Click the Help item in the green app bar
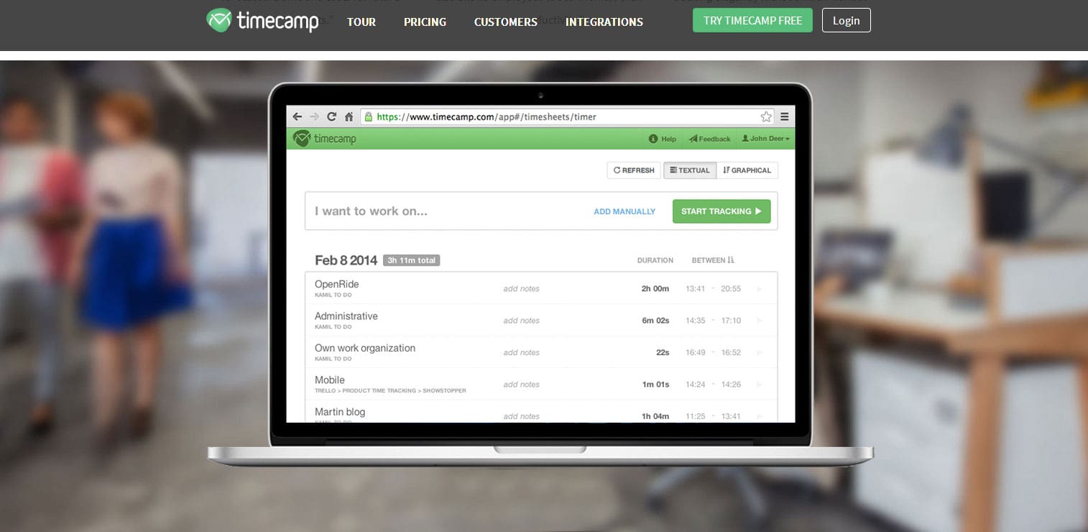Viewport: 1088px width, 532px height. (x=663, y=139)
